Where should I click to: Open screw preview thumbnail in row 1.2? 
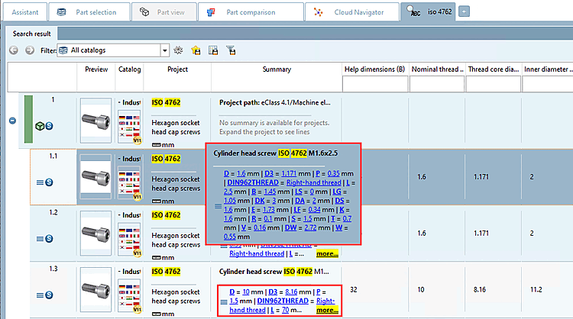tap(95, 233)
